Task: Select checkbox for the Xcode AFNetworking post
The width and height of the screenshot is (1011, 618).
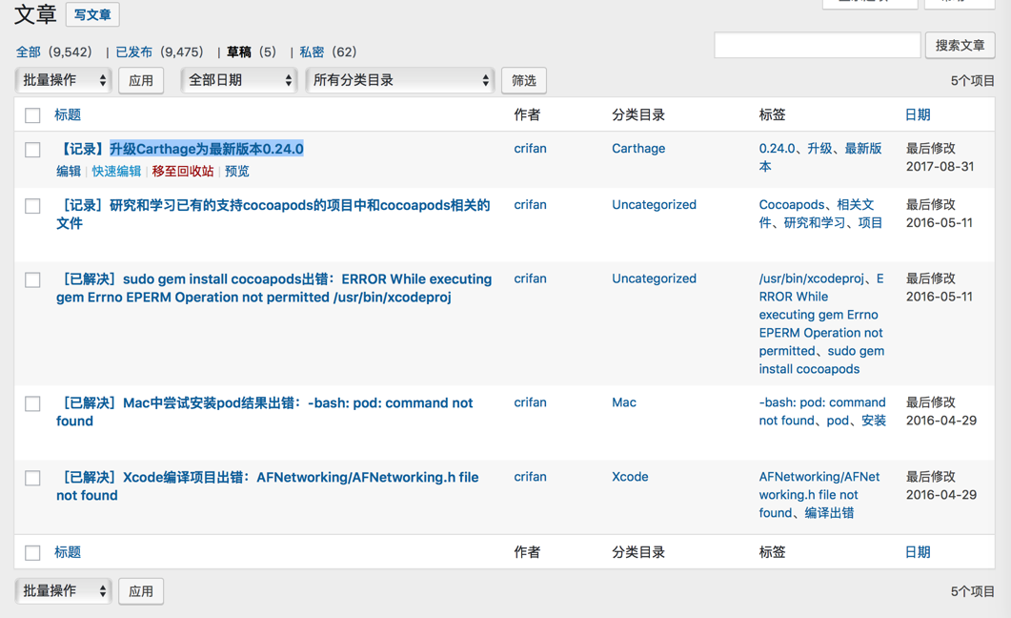Action: click(32, 478)
